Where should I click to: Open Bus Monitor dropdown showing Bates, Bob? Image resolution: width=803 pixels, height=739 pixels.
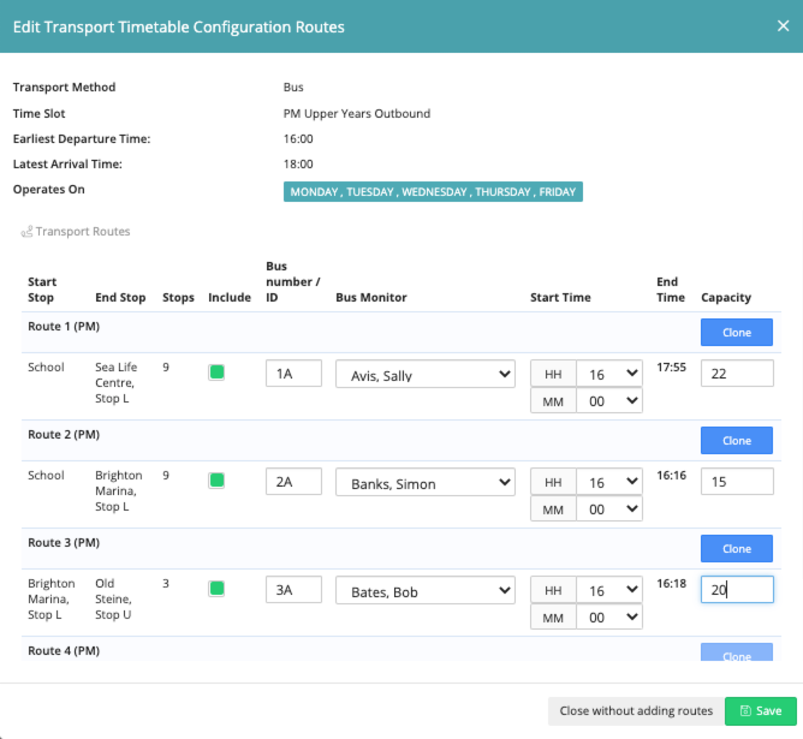tap(425, 590)
